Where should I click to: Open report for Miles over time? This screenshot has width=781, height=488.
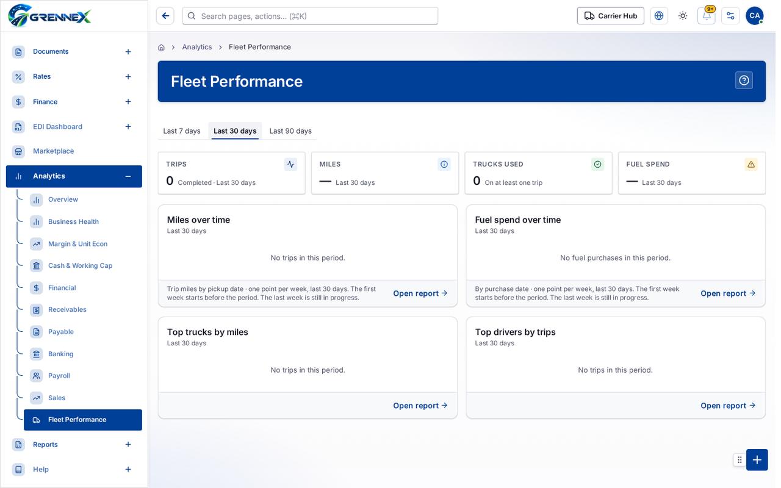pos(420,293)
